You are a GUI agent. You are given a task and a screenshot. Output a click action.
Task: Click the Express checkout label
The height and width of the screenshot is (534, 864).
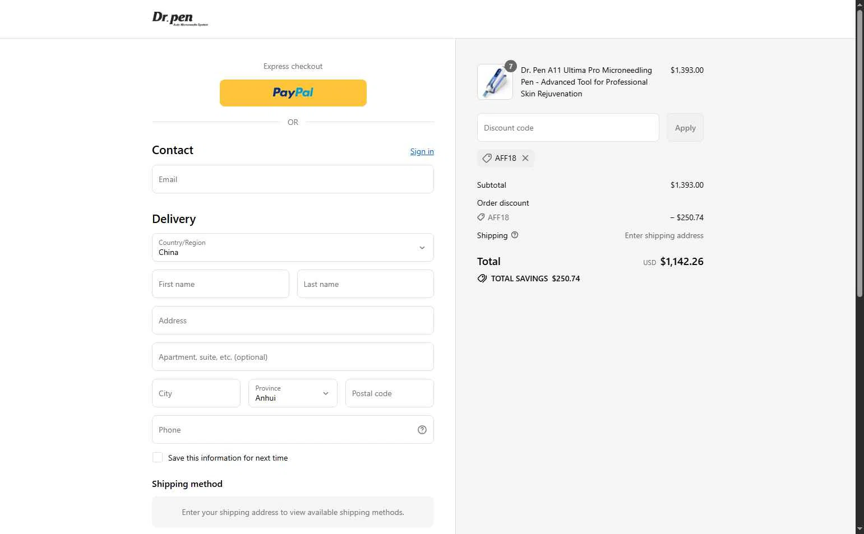tap(293, 66)
